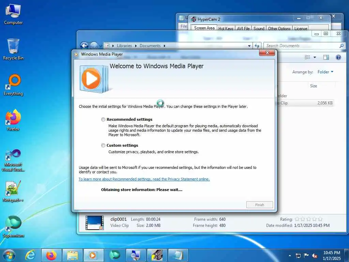
Task: Click the clip0001 video thumbnail in details pane
Action: 95,222
